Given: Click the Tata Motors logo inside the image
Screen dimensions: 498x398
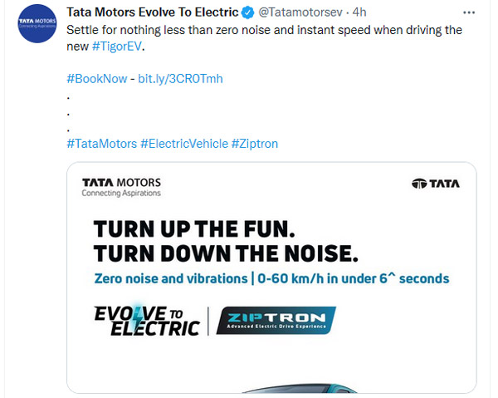Looking at the screenshot, I should click(x=121, y=187).
